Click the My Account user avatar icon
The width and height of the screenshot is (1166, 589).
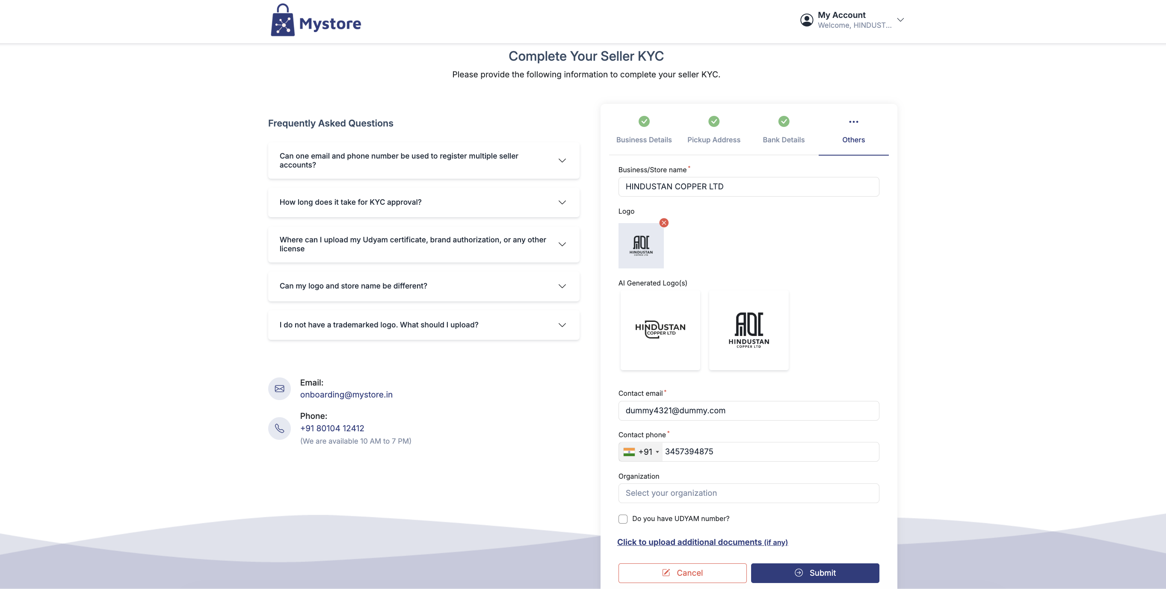click(806, 20)
